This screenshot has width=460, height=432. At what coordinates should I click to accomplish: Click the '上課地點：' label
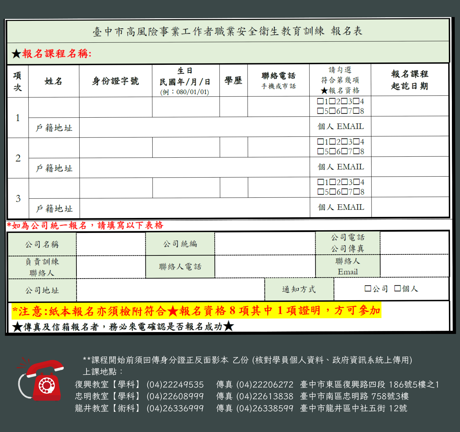103,372
